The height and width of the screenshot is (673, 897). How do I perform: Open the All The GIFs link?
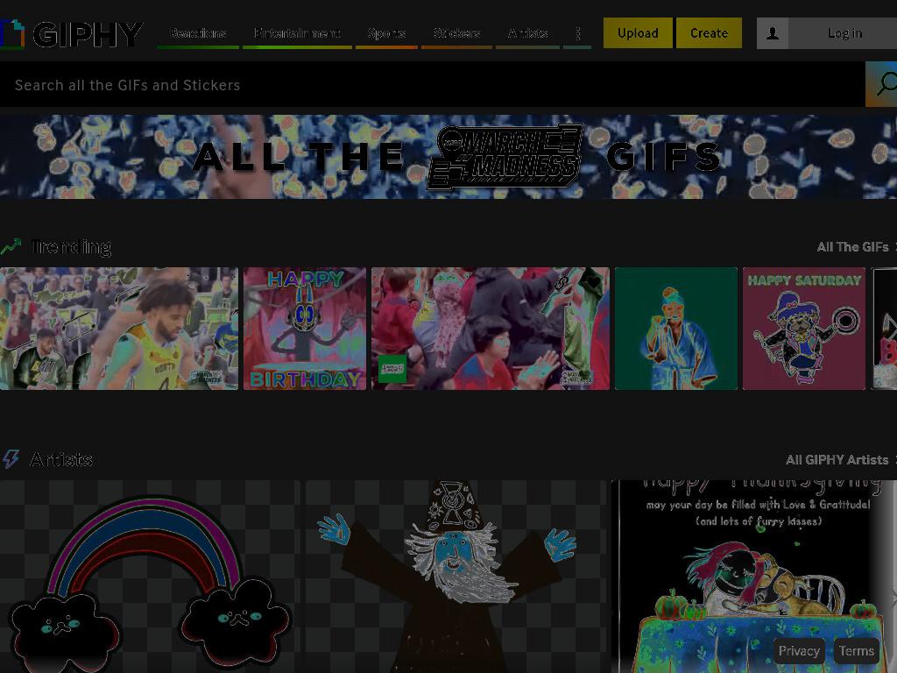click(x=852, y=247)
